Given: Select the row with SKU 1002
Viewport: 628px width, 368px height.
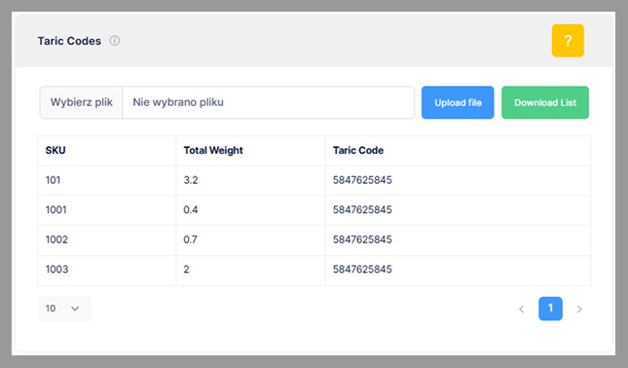Looking at the screenshot, I should pos(314,240).
